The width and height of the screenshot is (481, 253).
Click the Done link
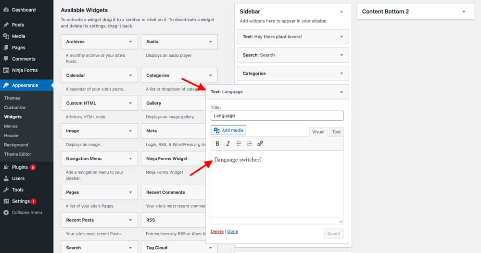coord(232,231)
